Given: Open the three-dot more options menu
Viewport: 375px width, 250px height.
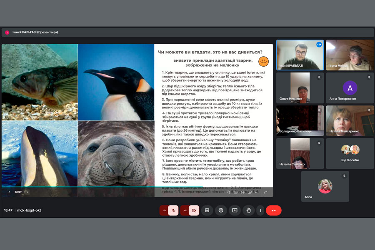Looking at the screenshot, I should click(260, 210).
